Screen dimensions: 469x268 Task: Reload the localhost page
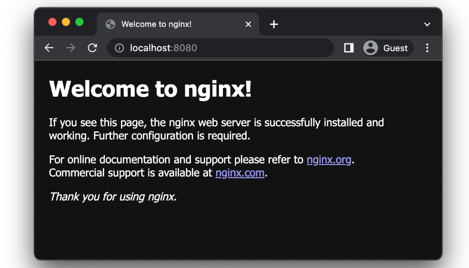[92, 48]
